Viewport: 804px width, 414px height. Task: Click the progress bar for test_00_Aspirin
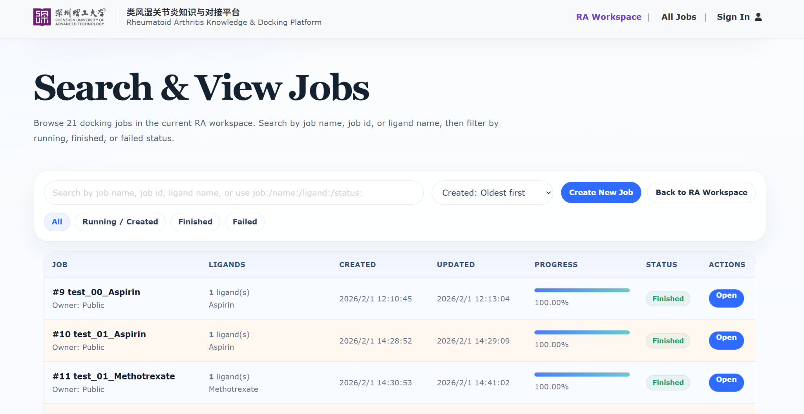[582, 290]
